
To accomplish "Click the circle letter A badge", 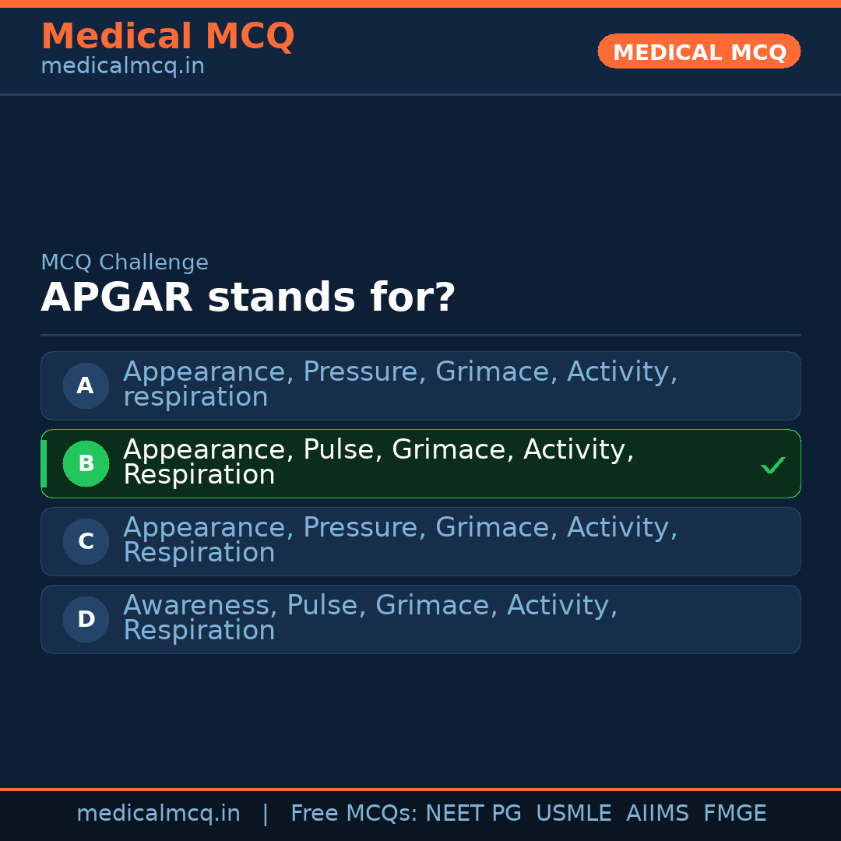I will pyautogui.click(x=86, y=385).
